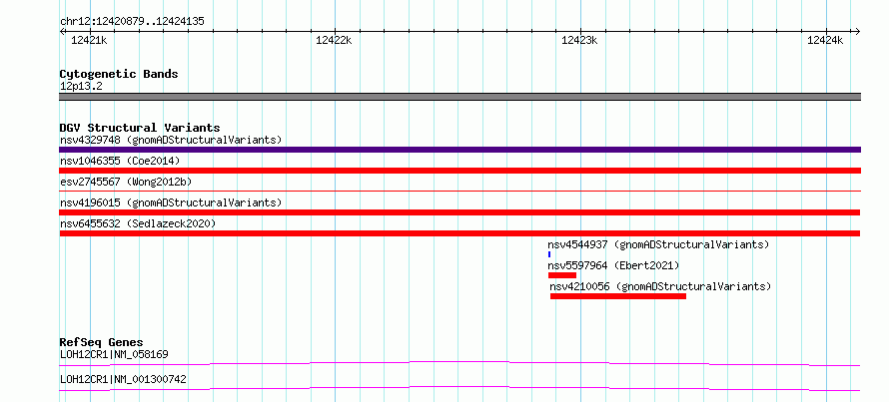Screen dimensions: 889x402
Task: Click the magenta NM_058169 transcript line
Action: pos(459,363)
